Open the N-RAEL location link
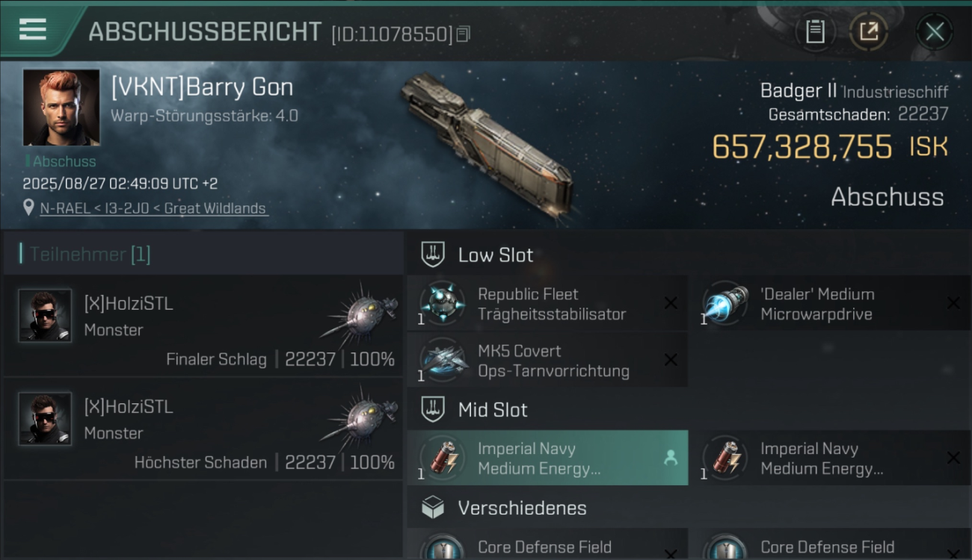972x560 pixels. point(153,208)
